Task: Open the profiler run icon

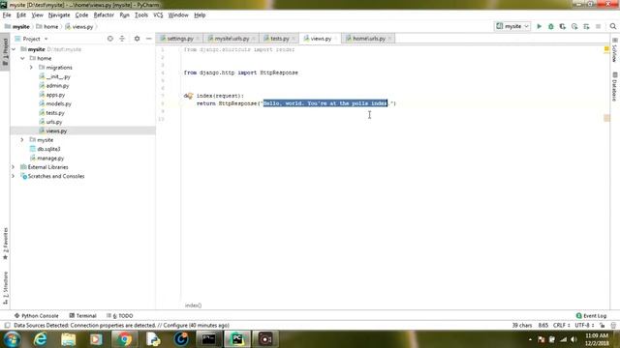Action: pyautogui.click(x=574, y=26)
